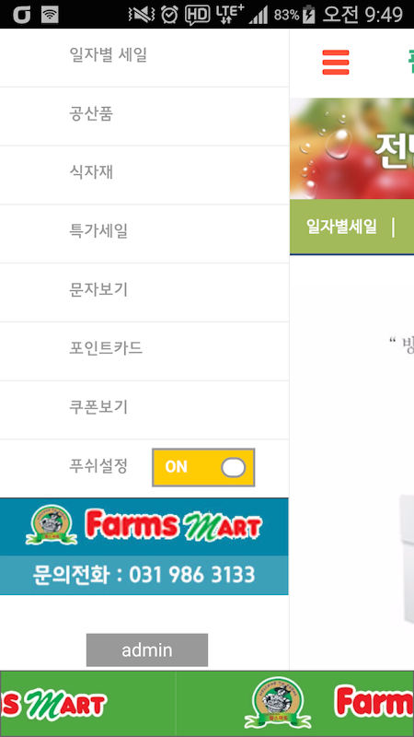View the 포인트카드 page
The width and height of the screenshot is (414, 737).
pos(144,351)
